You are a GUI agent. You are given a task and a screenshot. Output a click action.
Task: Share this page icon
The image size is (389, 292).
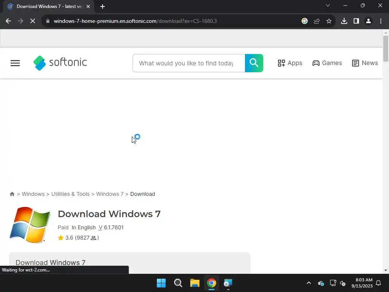point(317,21)
